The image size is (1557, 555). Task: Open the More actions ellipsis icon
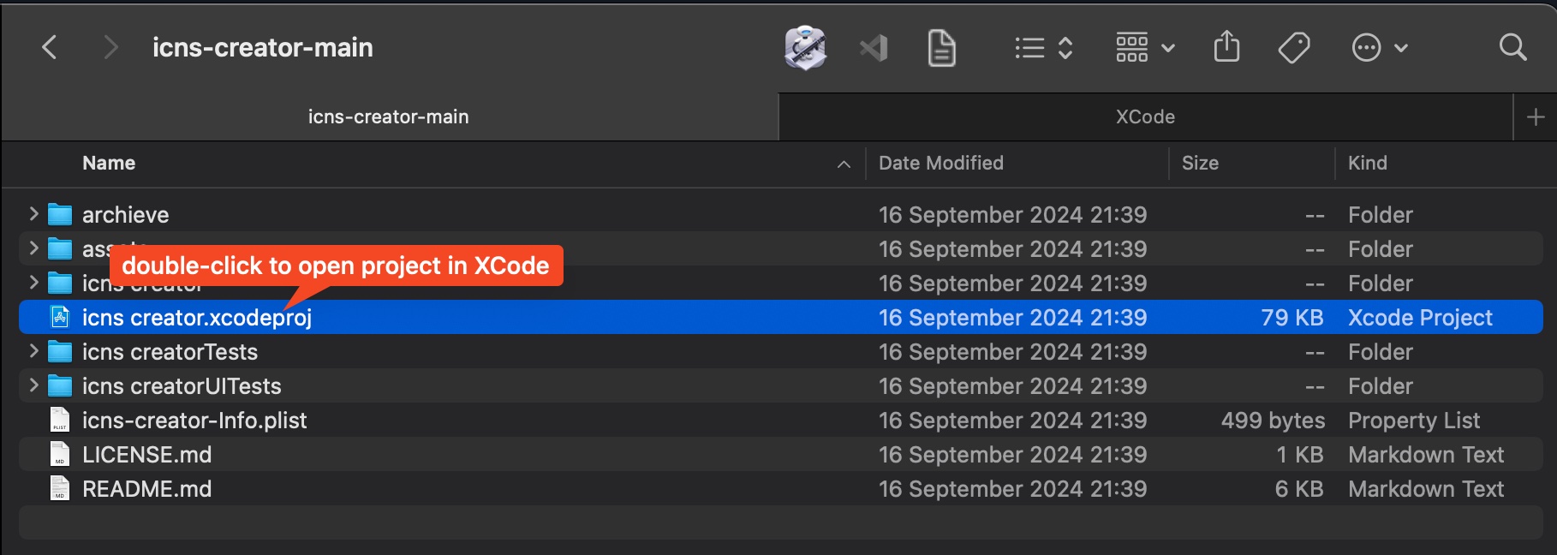(1368, 47)
